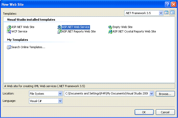Click the Language: label
This screenshot has height=118, width=178.
[9, 101]
